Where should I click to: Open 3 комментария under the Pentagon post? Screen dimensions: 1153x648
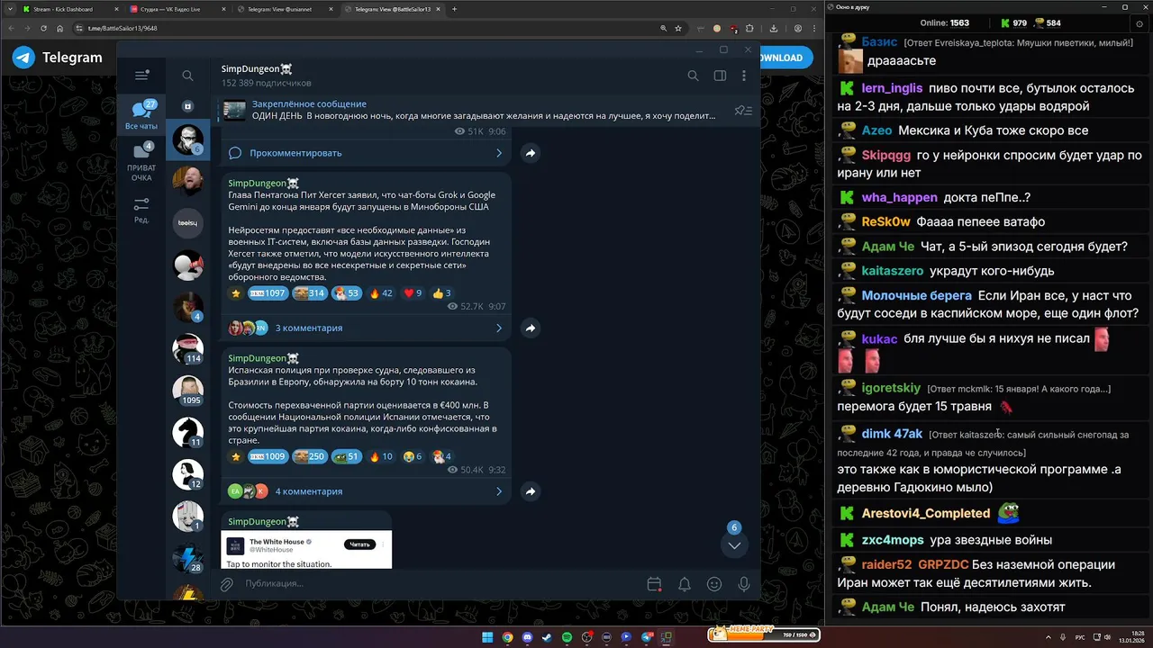coord(309,328)
